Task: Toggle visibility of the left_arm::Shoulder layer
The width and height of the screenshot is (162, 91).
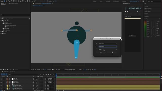Action: point(1,87)
